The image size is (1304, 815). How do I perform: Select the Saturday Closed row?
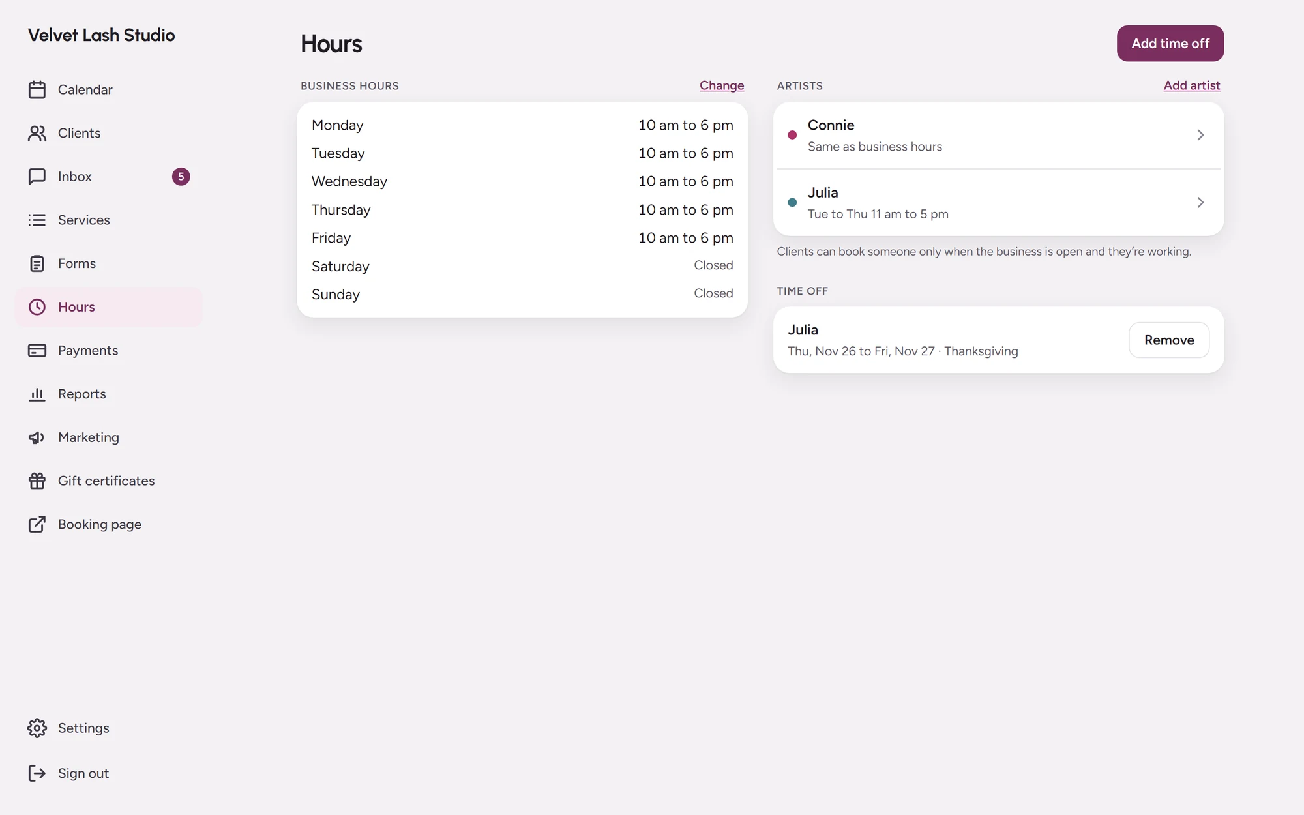point(522,266)
